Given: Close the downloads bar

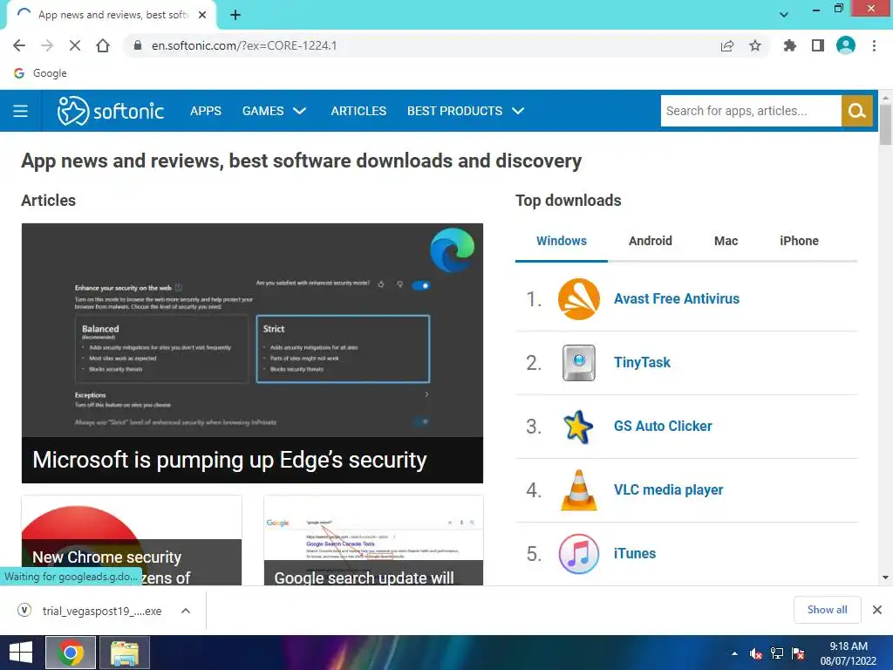Looking at the screenshot, I should 877,610.
